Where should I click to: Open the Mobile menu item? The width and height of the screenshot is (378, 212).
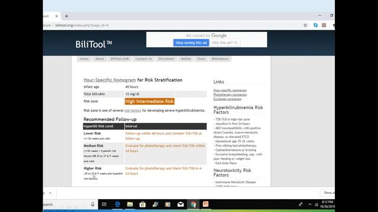tap(185, 59)
